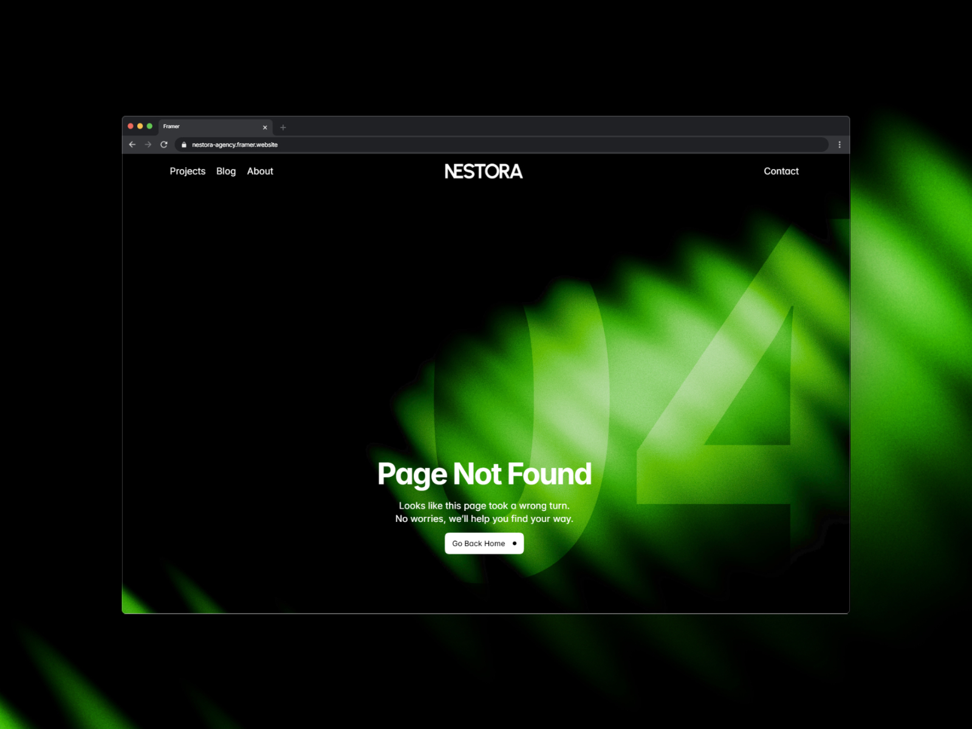Click the yellow minimize window dot
This screenshot has height=729, width=972.
140,126
